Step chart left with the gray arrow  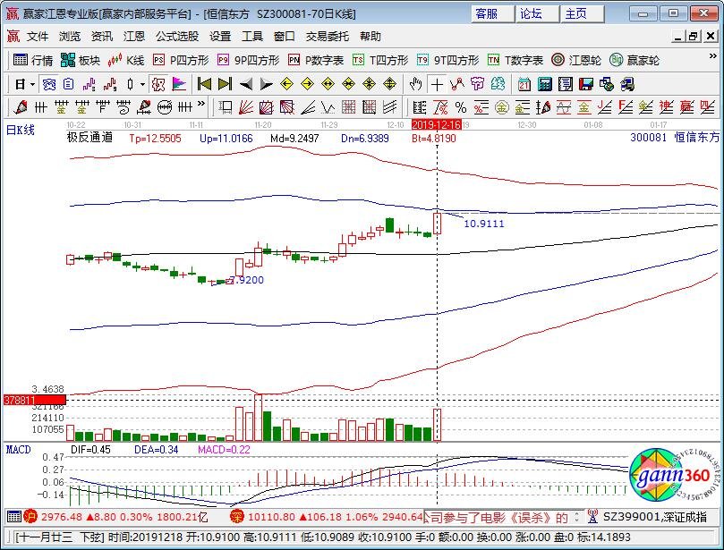coord(246,84)
